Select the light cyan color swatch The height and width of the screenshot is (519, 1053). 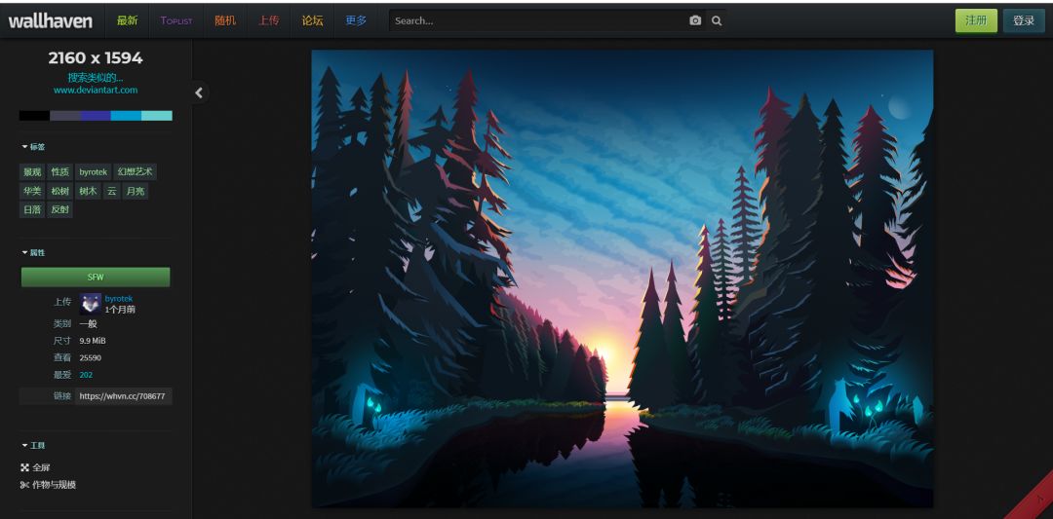157,115
